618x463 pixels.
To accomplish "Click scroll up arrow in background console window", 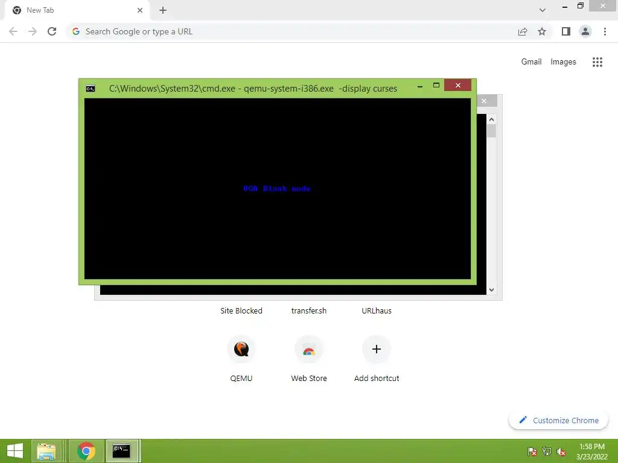I will coord(491,119).
